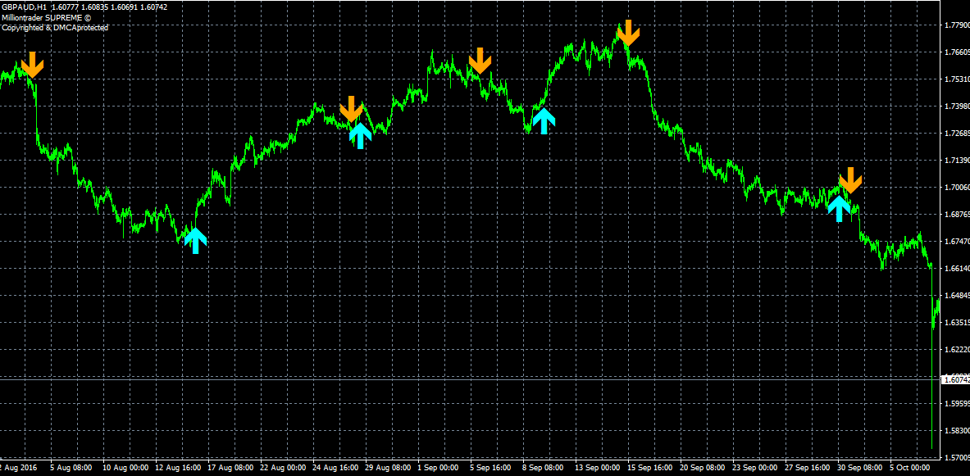970x476 pixels.
Task: Click the 5 Aug 08:00 time label
Action: click(x=71, y=468)
